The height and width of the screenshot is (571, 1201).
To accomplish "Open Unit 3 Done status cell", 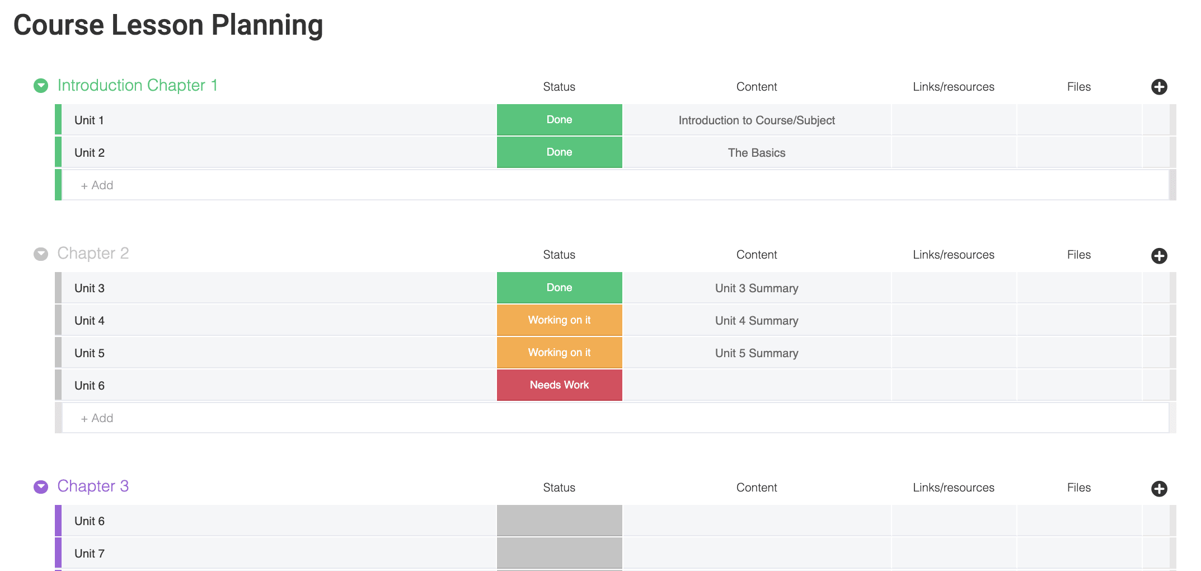I will coord(560,288).
